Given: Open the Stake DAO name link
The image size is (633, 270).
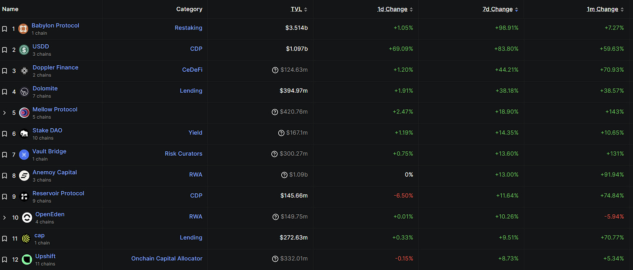Looking at the screenshot, I should point(47,130).
